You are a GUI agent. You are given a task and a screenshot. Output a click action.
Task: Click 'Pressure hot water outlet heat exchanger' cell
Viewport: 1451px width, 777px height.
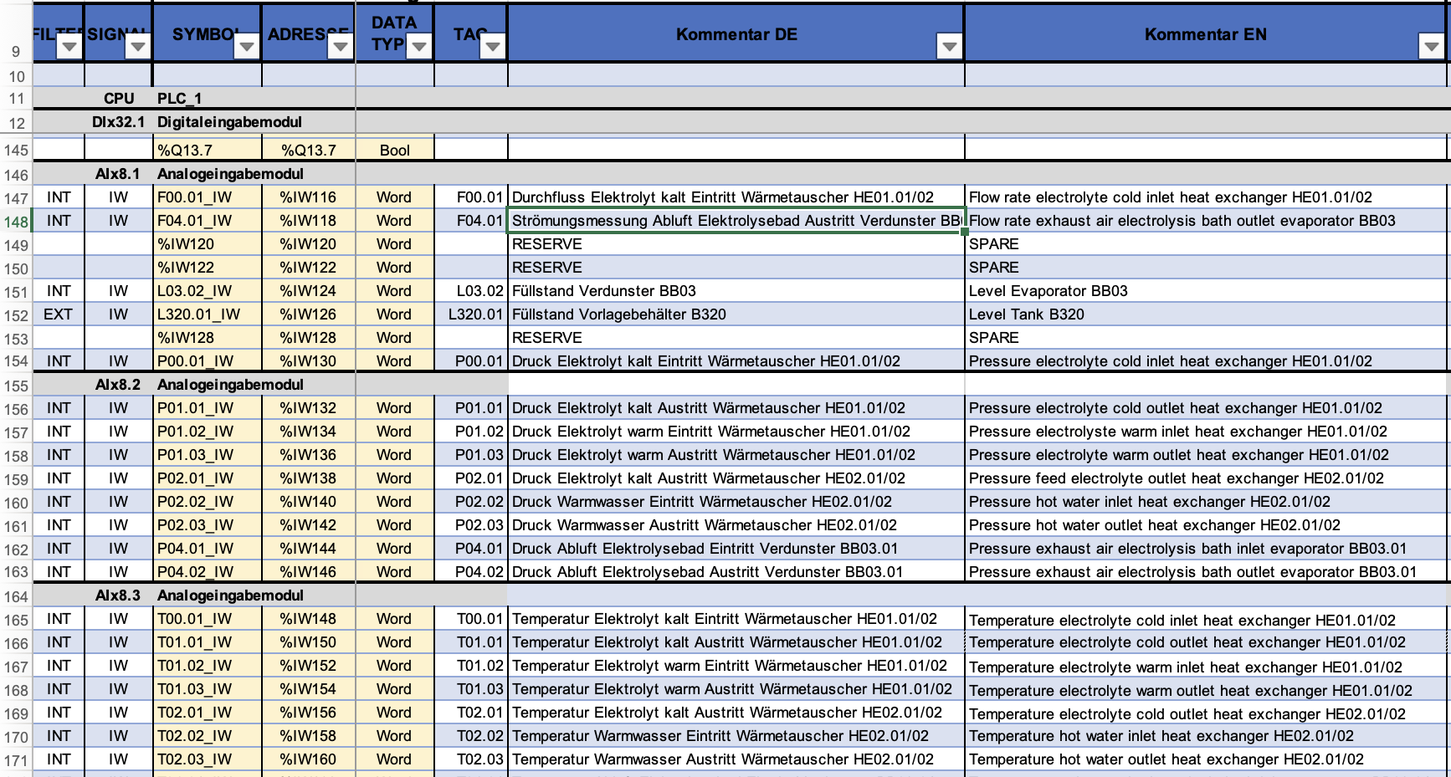pos(1205,525)
